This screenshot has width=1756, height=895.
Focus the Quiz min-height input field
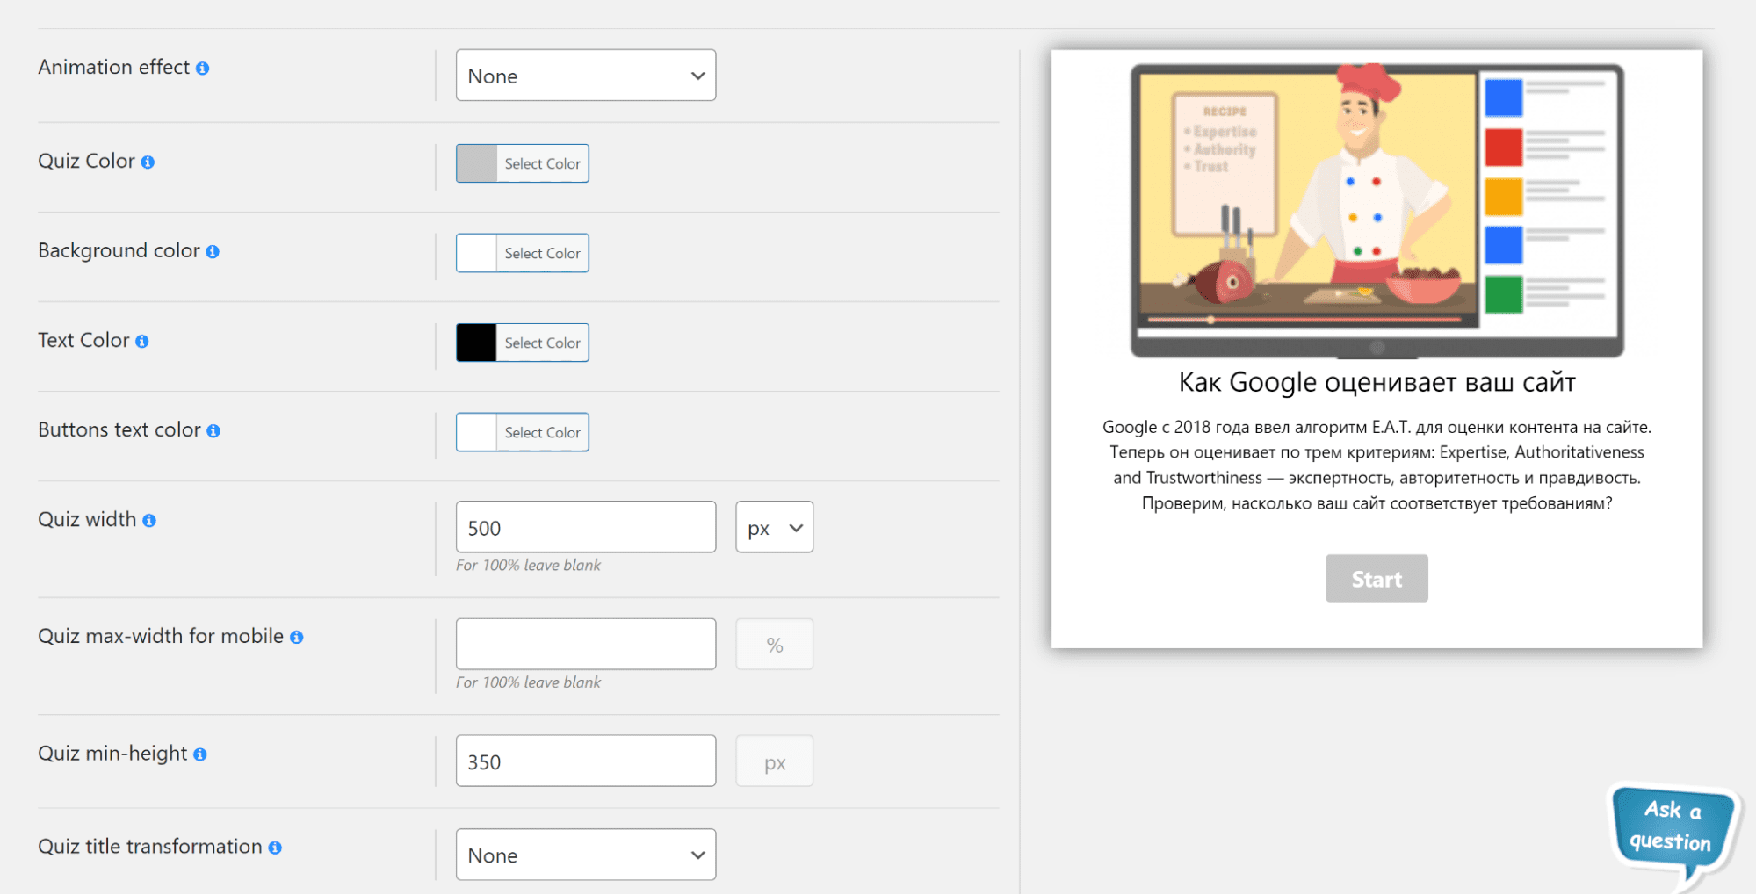click(585, 761)
